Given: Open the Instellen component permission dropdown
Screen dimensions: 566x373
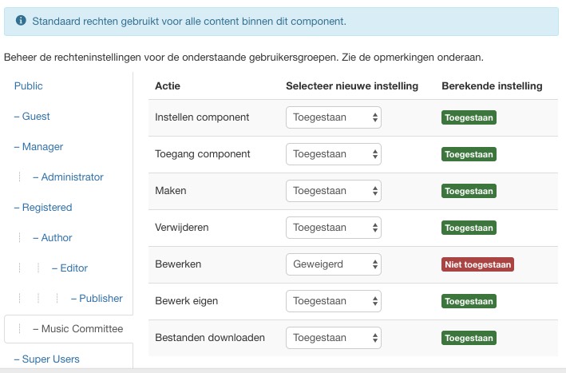Looking at the screenshot, I should 333,117.
